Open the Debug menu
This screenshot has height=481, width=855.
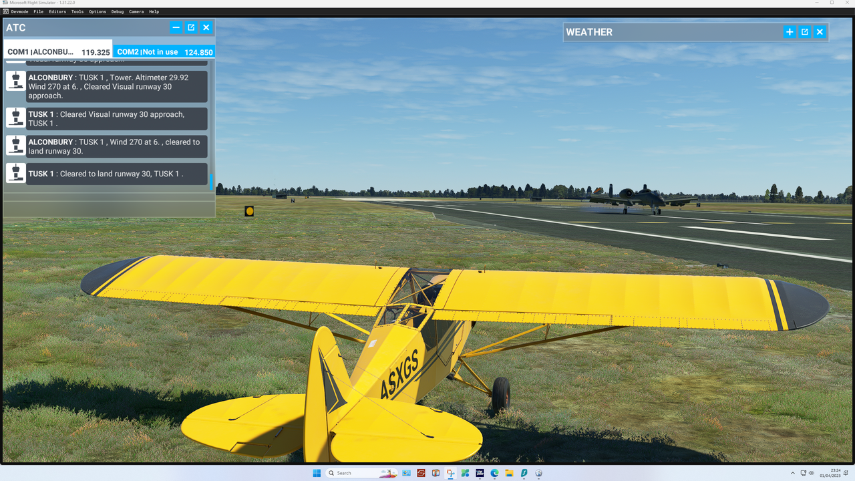pos(118,11)
